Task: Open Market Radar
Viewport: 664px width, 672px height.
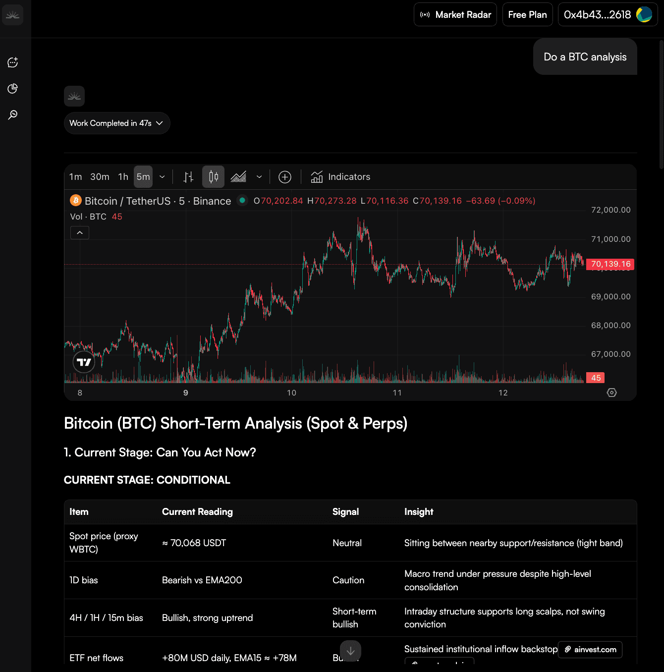Action: tap(455, 15)
